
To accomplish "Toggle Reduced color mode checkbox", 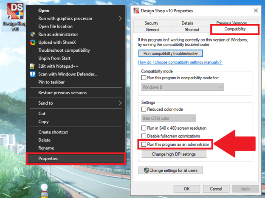I will pos(144,109).
